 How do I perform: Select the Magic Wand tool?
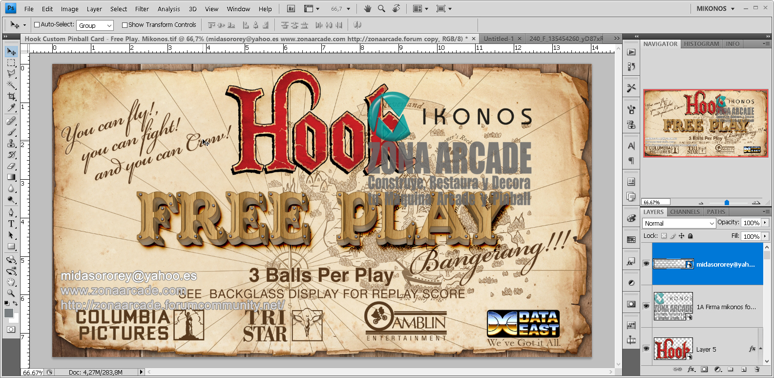(x=11, y=85)
